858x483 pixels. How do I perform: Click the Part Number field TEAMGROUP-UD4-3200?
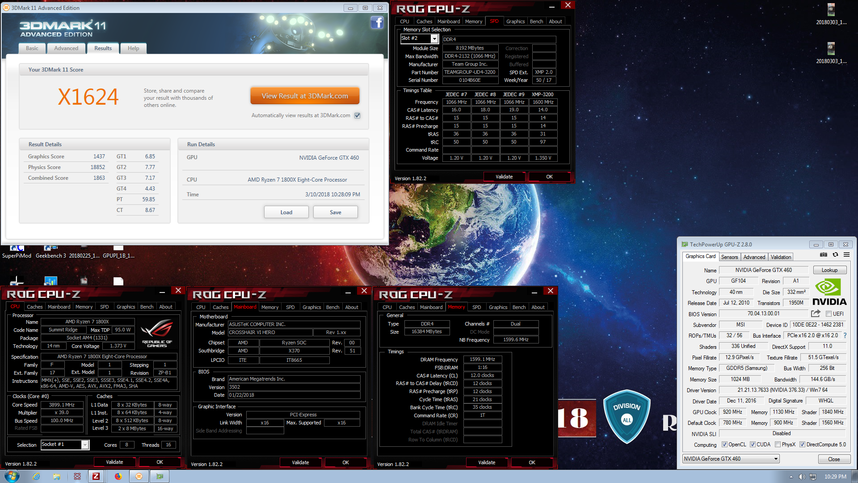[x=470, y=72]
